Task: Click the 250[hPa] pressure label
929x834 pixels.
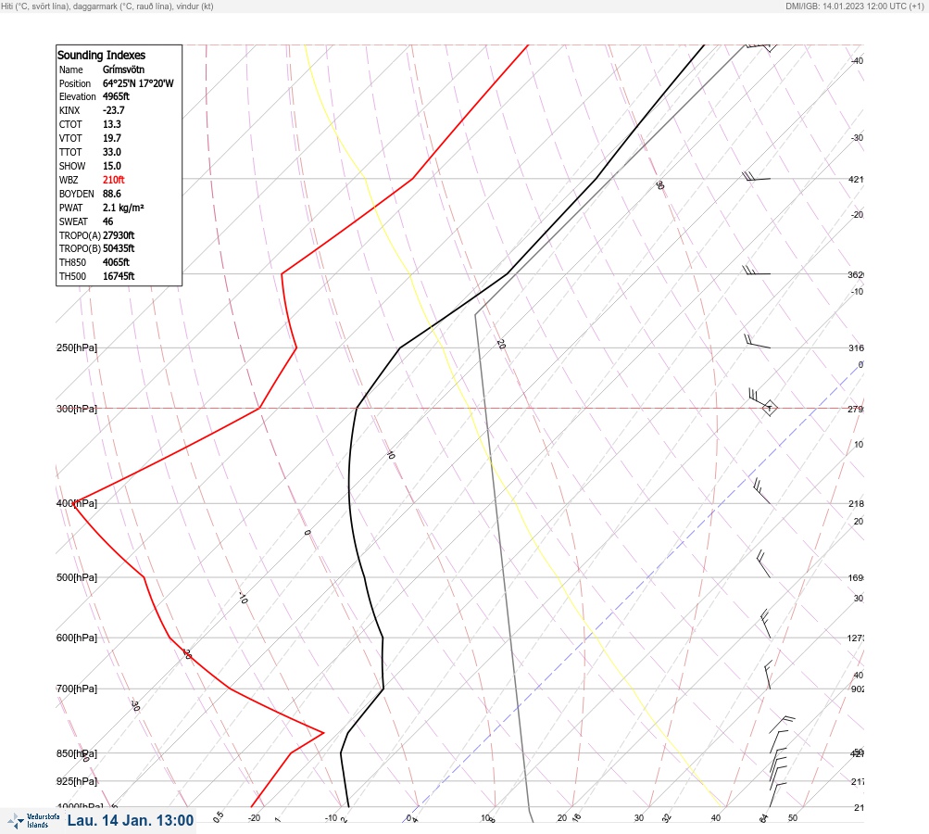Action: click(x=77, y=347)
